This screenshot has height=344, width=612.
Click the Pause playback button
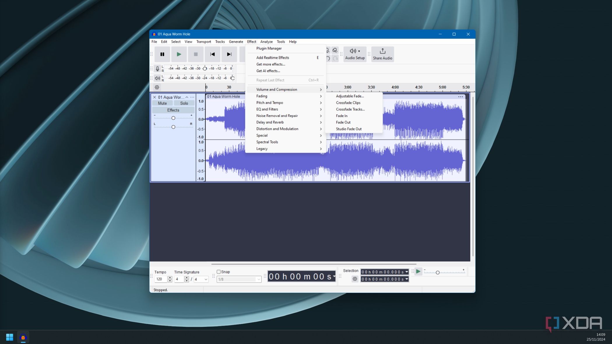pyautogui.click(x=162, y=54)
